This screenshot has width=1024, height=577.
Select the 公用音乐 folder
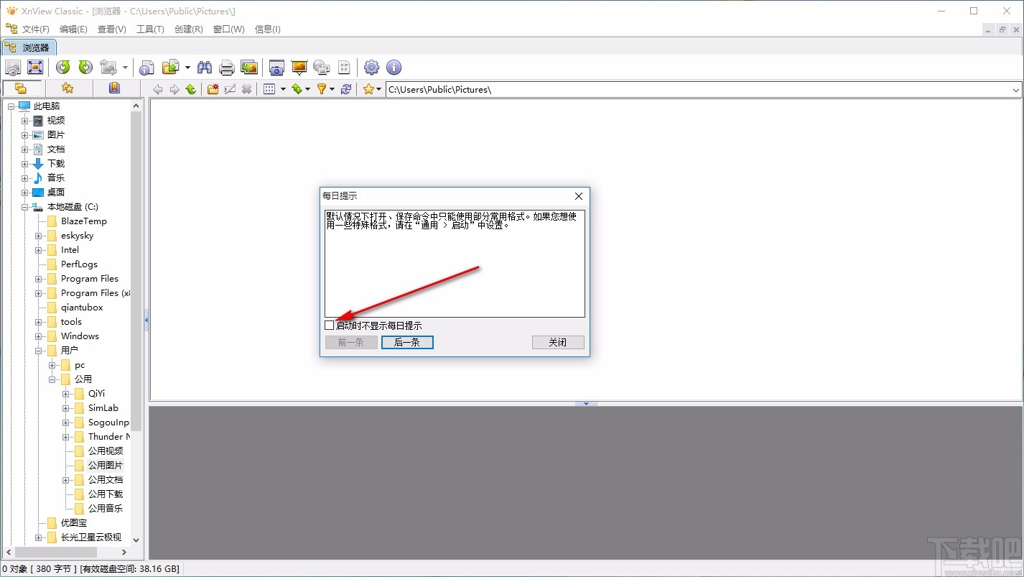tap(106, 509)
